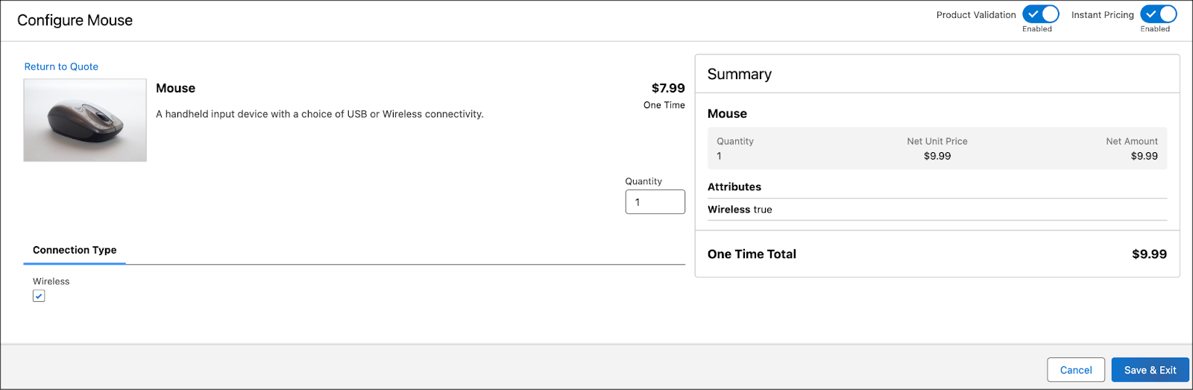Click the Net Unit Price value
Image resolution: width=1193 pixels, height=390 pixels.
click(x=937, y=156)
